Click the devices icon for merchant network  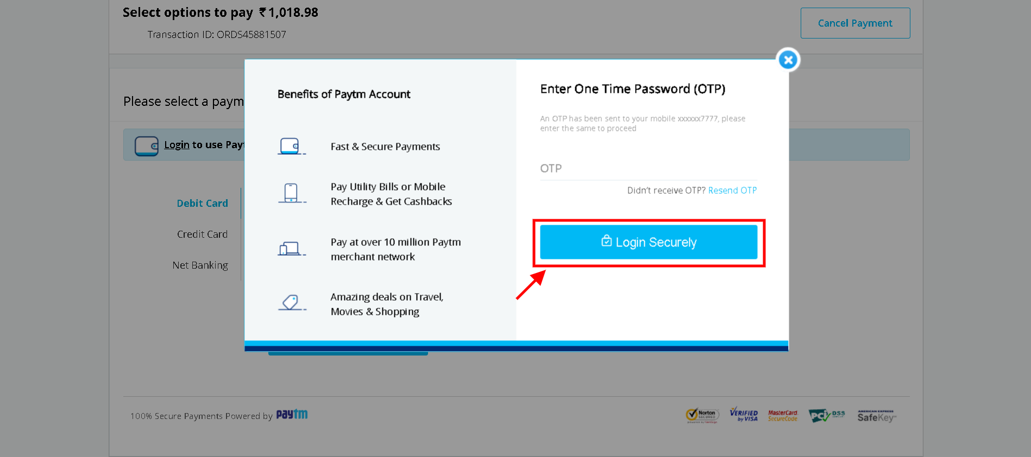coord(292,249)
